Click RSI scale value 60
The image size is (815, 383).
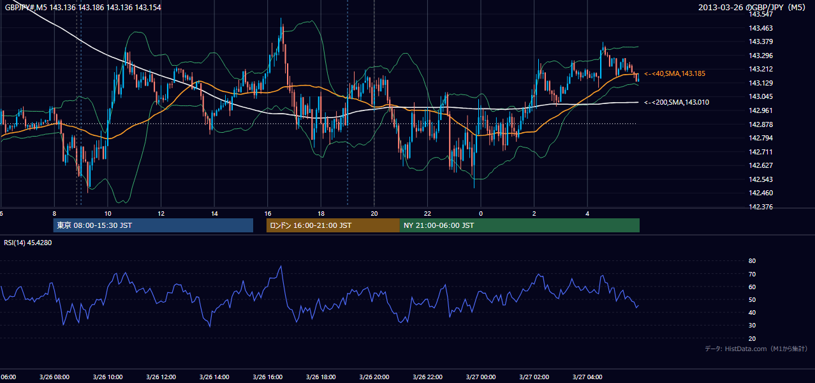(752, 287)
